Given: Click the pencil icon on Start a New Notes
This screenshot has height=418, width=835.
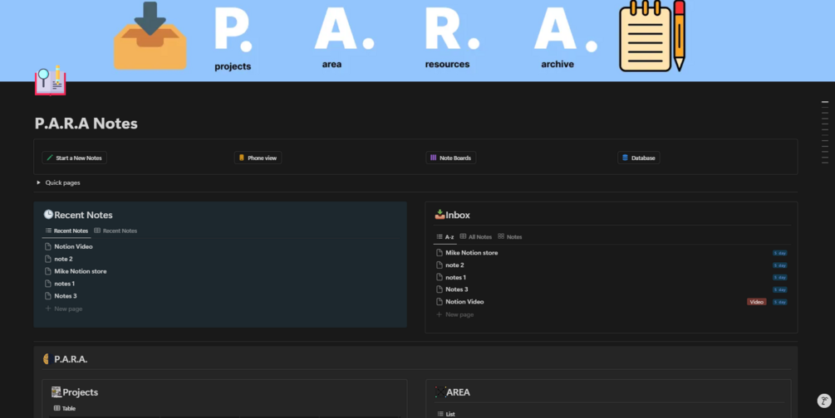Looking at the screenshot, I should 50,158.
